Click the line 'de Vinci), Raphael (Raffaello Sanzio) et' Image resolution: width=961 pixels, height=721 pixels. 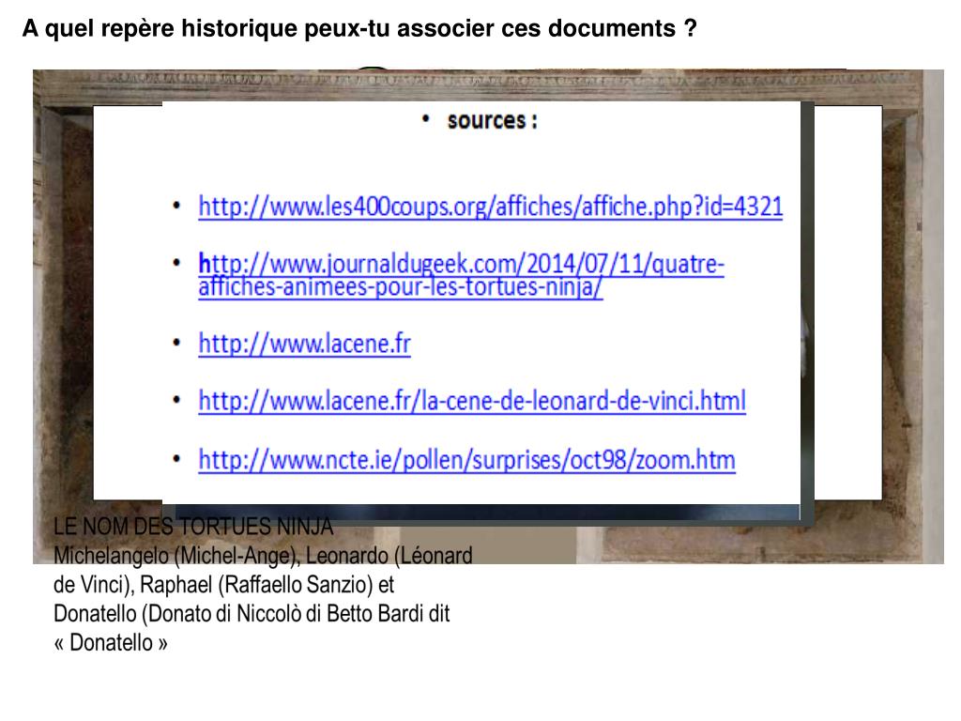[x=223, y=584]
